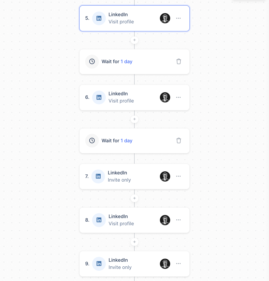Insert a step between steps 7 and 8

coord(134,199)
